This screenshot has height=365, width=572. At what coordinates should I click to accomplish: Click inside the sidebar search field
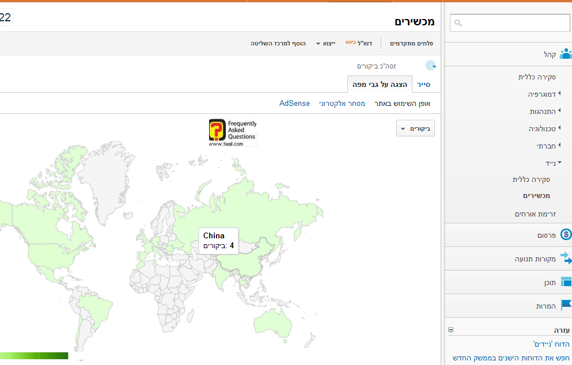pyautogui.click(x=516, y=23)
